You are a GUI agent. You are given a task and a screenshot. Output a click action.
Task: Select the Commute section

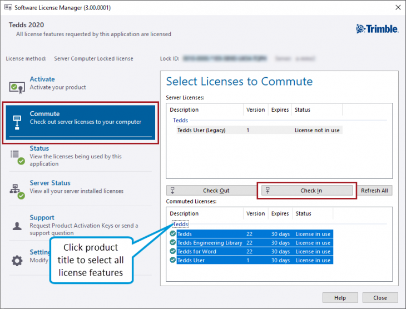click(81, 122)
